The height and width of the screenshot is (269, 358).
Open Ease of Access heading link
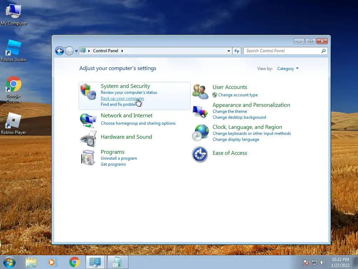(230, 153)
